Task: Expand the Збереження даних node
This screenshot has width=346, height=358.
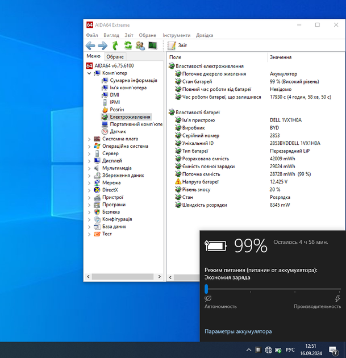Action: pyautogui.click(x=89, y=176)
